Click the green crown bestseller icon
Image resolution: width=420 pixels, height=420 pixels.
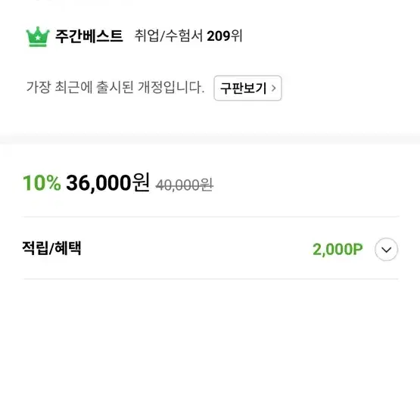[38, 36]
